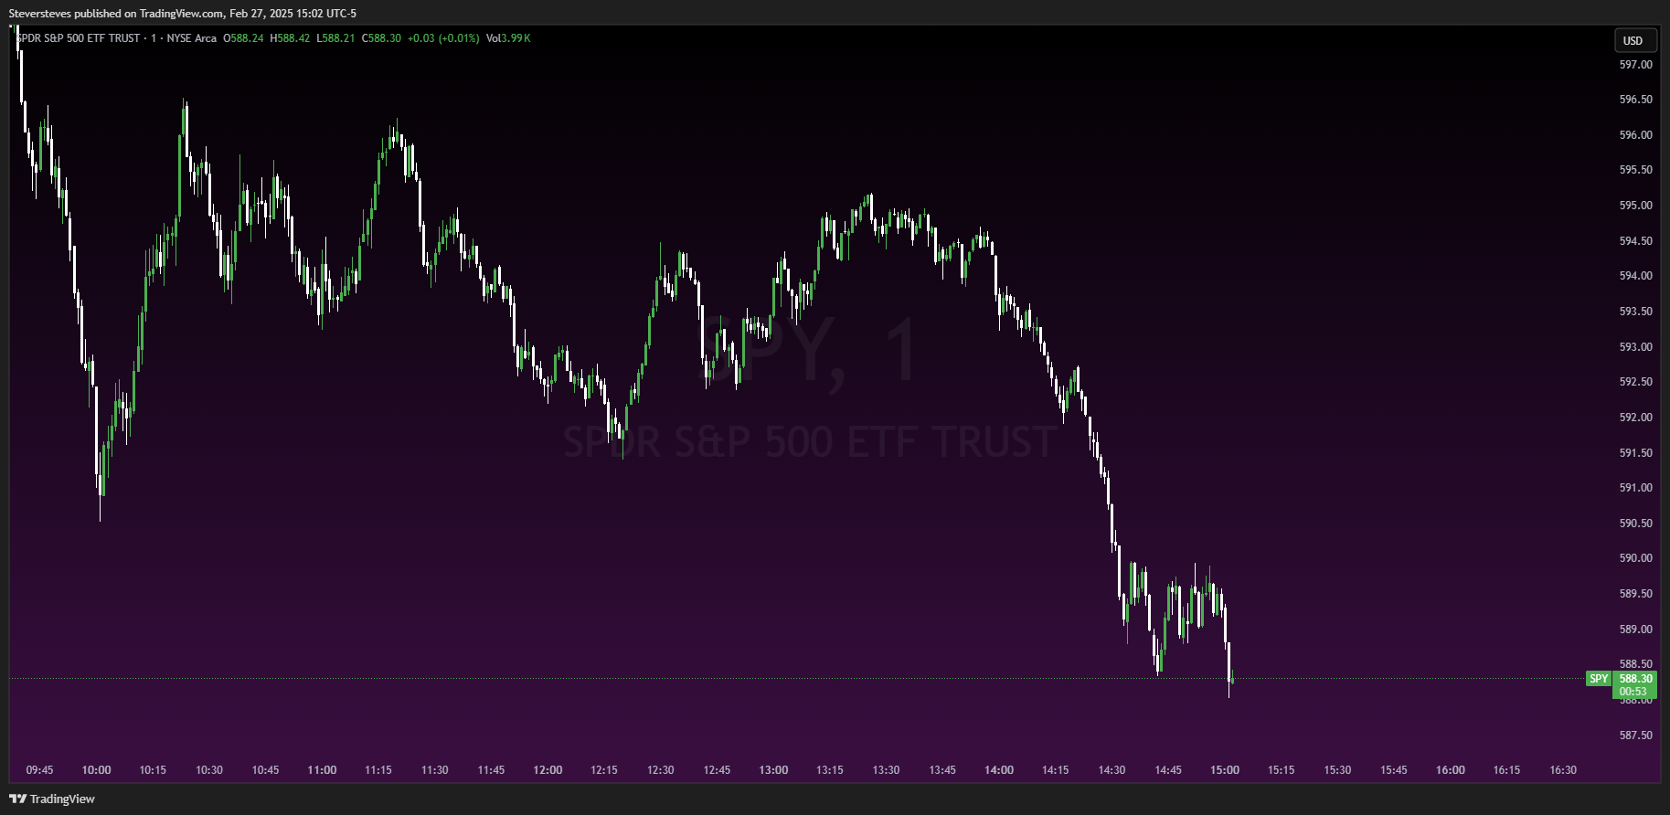Click the 593.50 price axis label
The height and width of the screenshot is (815, 1670).
[1635, 312]
